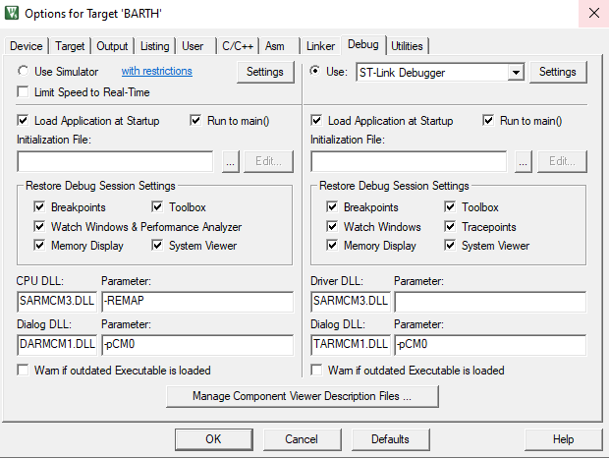Toggle debugger Watch Windows checkbox
Screen dimensions: 609x459
332,227
